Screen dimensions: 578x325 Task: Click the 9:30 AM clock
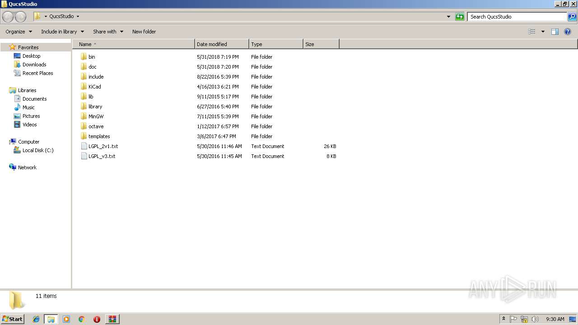pos(555,319)
